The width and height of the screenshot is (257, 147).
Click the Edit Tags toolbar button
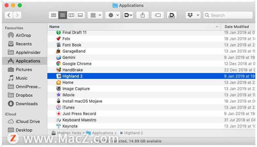pos(158,15)
